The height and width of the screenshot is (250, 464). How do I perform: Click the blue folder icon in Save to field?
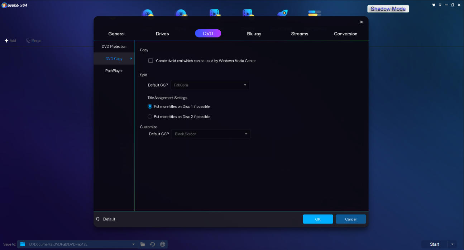[23, 244]
